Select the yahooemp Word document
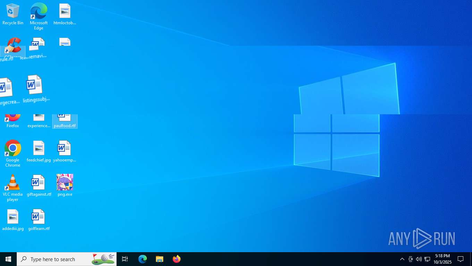This screenshot has height=266, width=472. pos(65,152)
